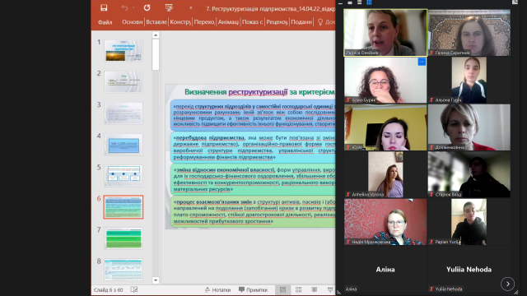Click the Redo/Repeat circular arrow icon
Screen dimensions: 527x296
tap(147, 7)
